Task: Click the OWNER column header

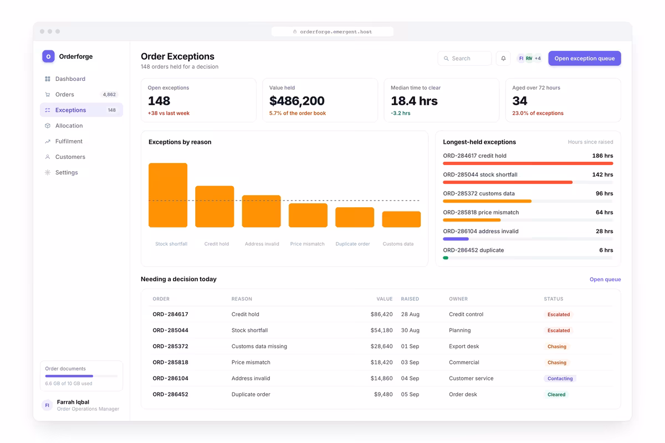Action: point(458,299)
